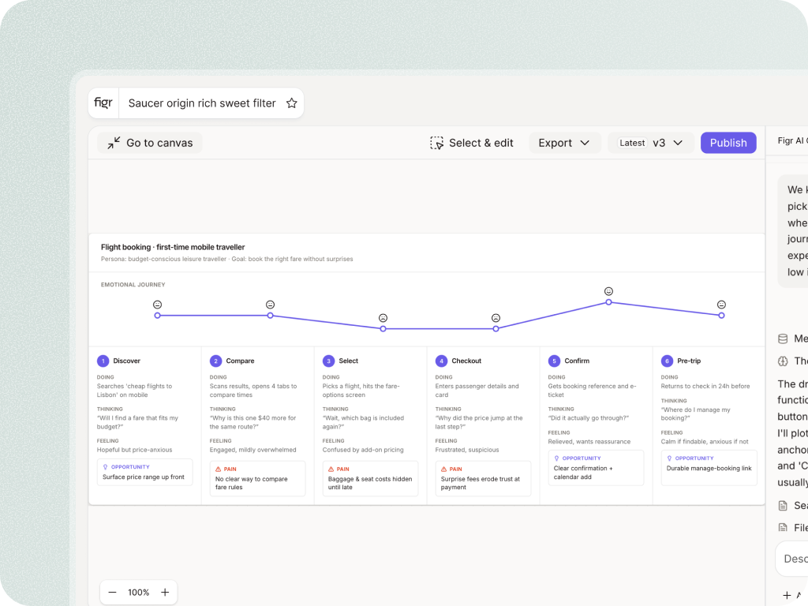808x606 pixels.
Task: Click the Durable manage-booking link card
Action: click(709, 468)
